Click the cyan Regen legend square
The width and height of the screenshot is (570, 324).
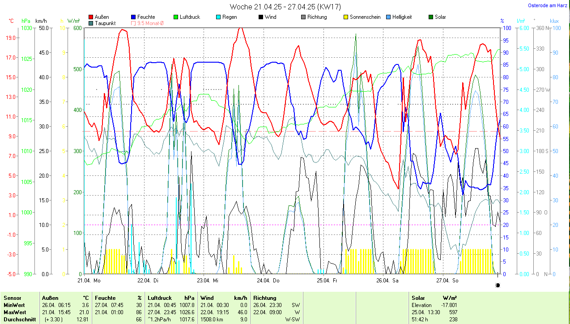[x=218, y=17]
